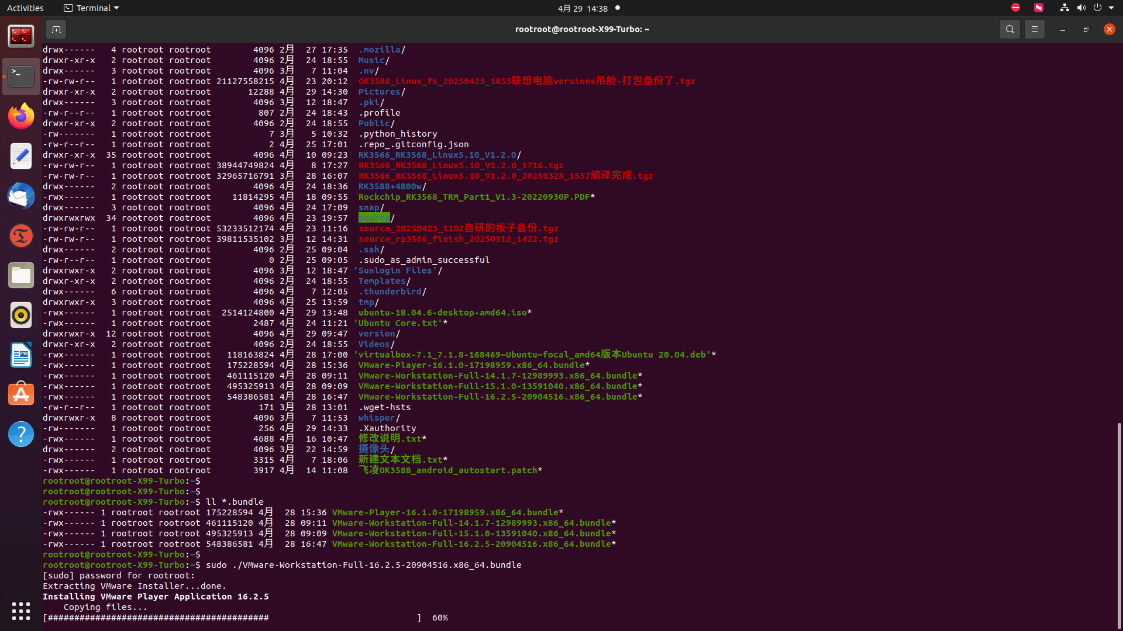Screen dimensions: 1123x631
Task: Open new terminal tab button
Action: pos(56,29)
